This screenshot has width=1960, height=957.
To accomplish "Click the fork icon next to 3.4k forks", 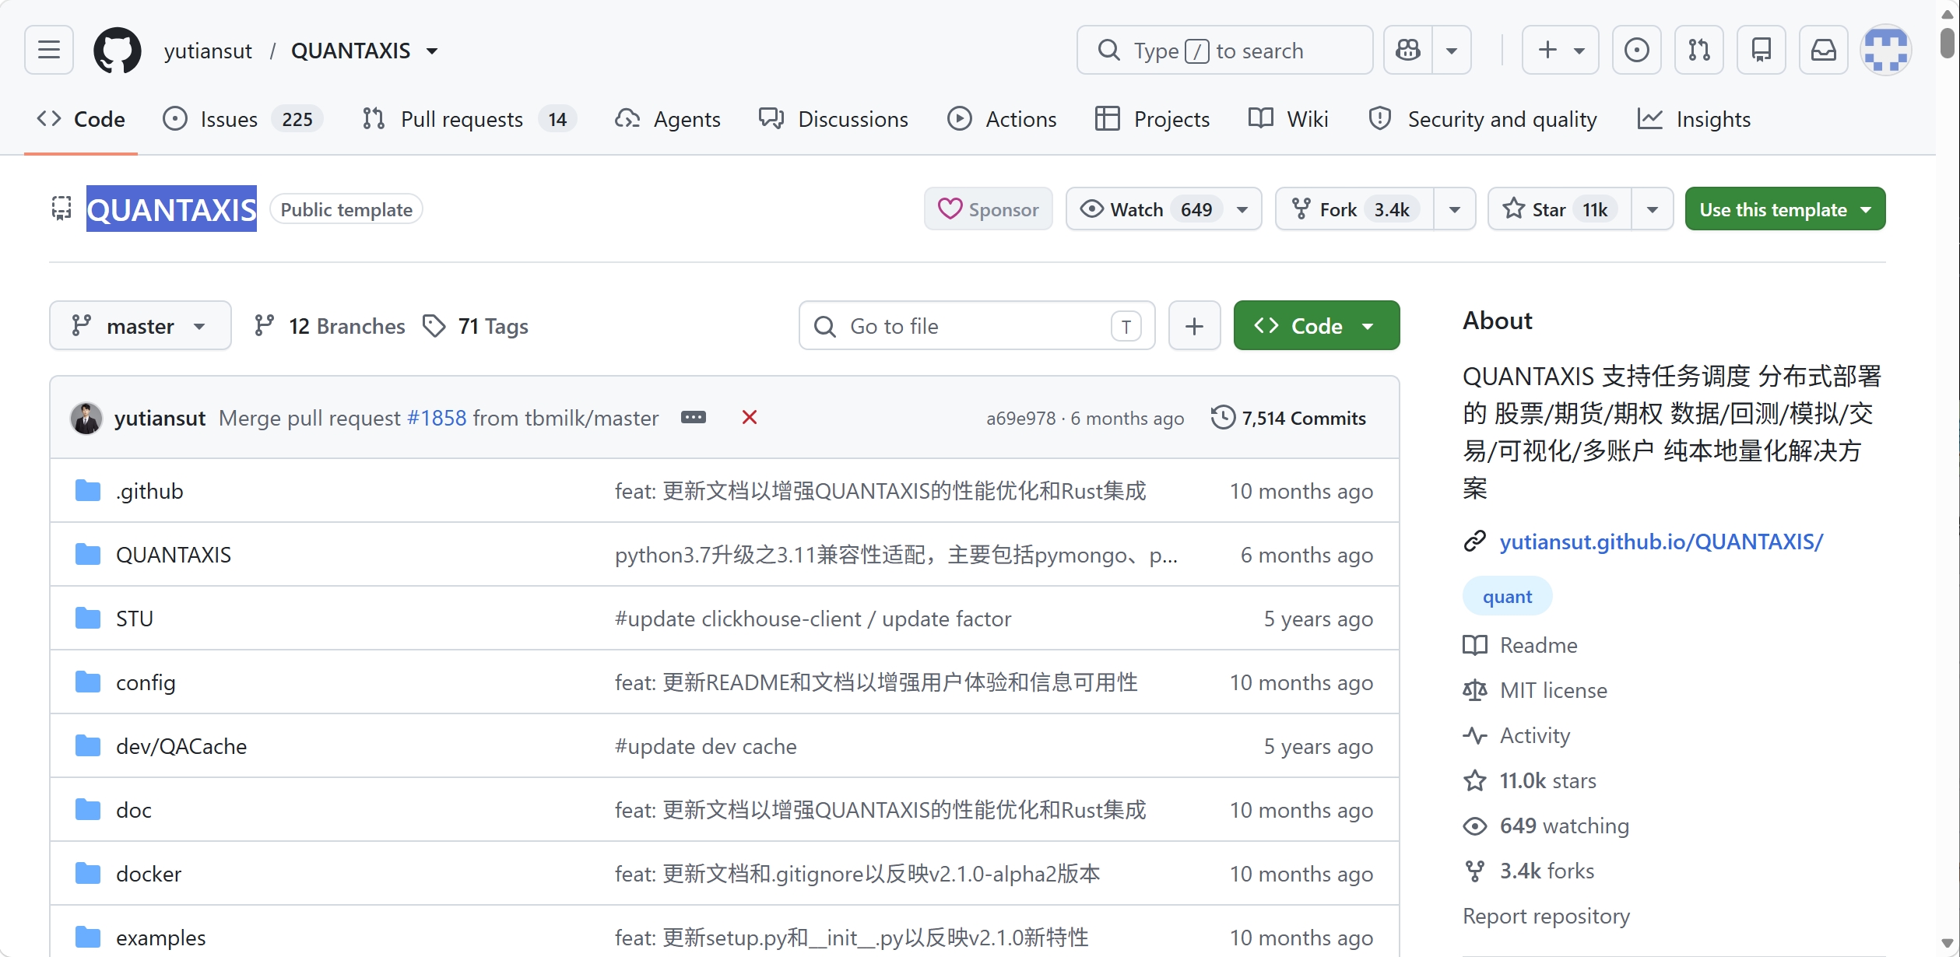I will click(1475, 871).
